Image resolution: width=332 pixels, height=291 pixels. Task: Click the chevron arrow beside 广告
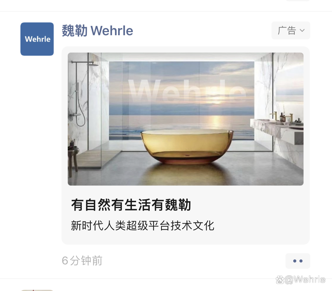302,31
